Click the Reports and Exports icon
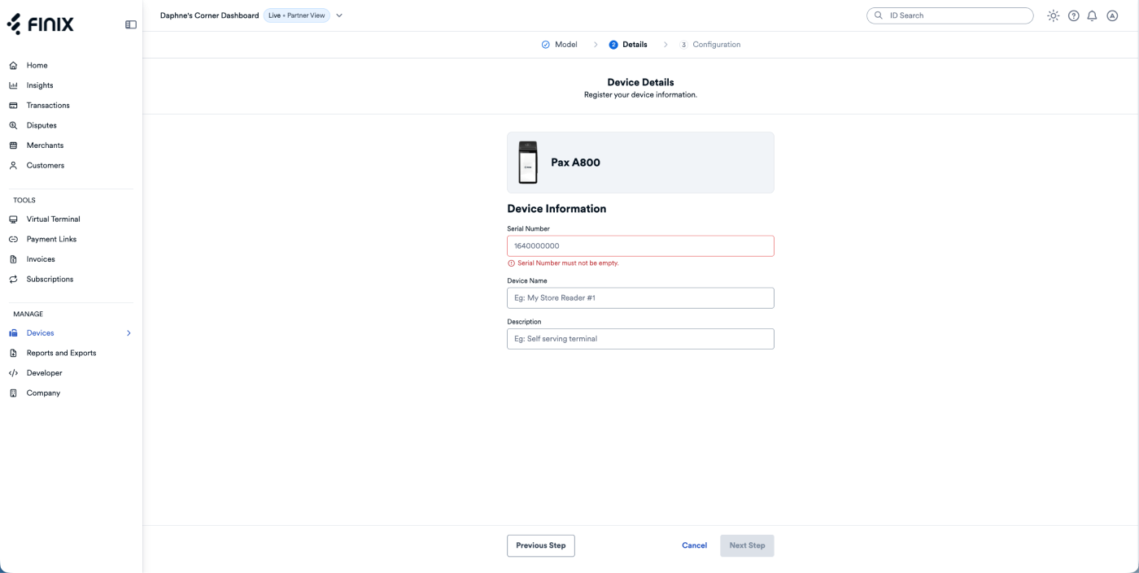 coord(13,353)
